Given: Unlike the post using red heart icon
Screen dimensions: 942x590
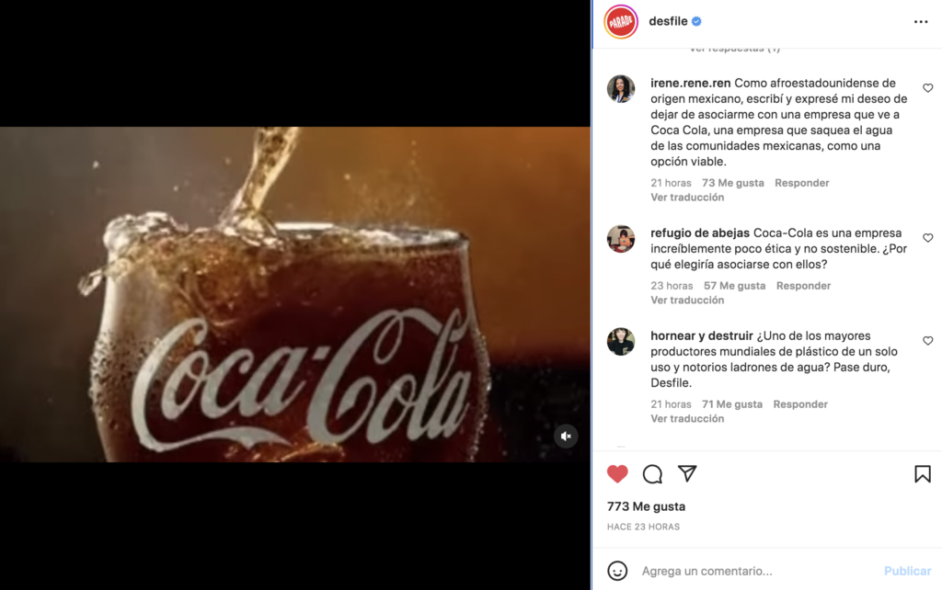Looking at the screenshot, I should [x=617, y=474].
